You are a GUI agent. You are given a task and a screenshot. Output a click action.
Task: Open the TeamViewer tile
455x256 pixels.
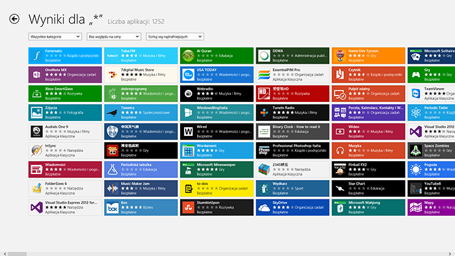tap(431, 94)
